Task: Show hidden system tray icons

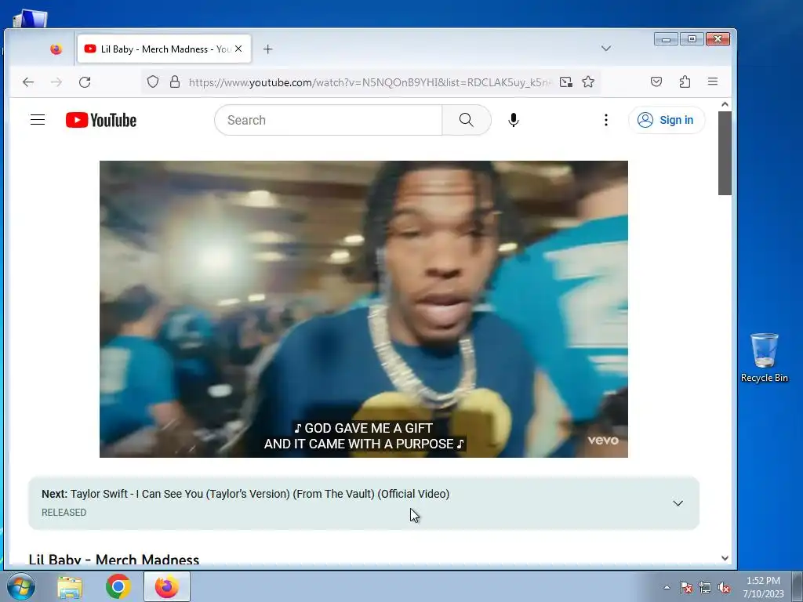Action: [667, 587]
